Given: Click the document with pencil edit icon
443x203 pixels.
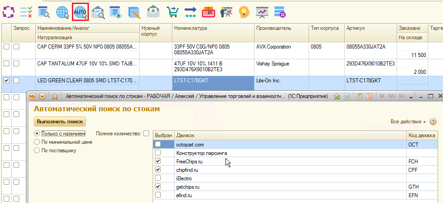Looking at the screenshot, I should [134, 12].
